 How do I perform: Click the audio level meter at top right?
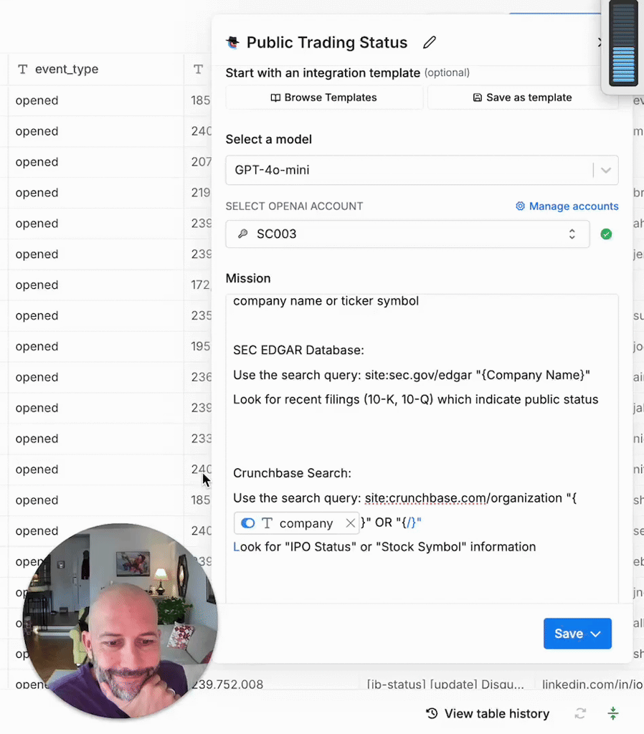[x=622, y=44]
